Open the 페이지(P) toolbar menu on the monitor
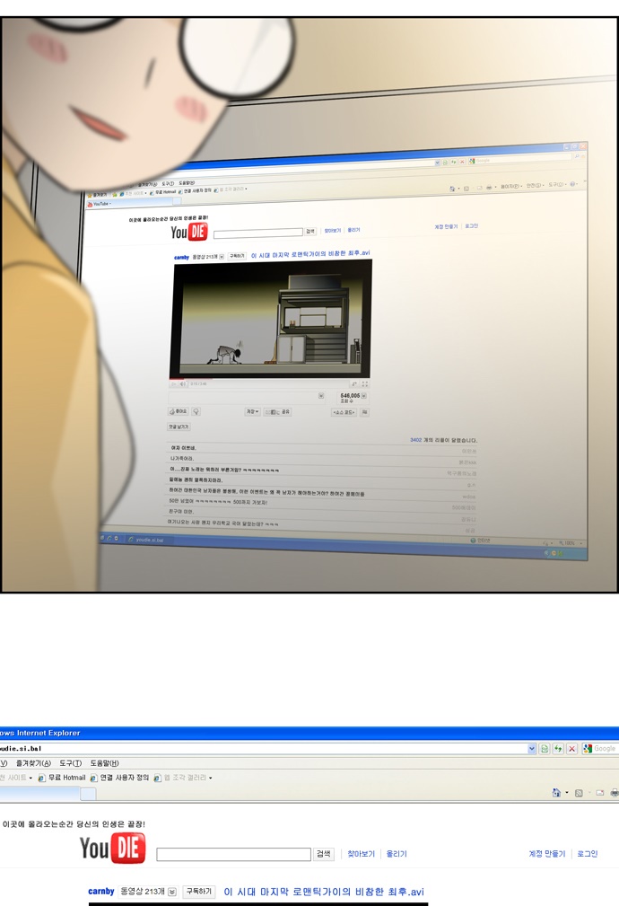The width and height of the screenshot is (619, 906). coord(511,186)
